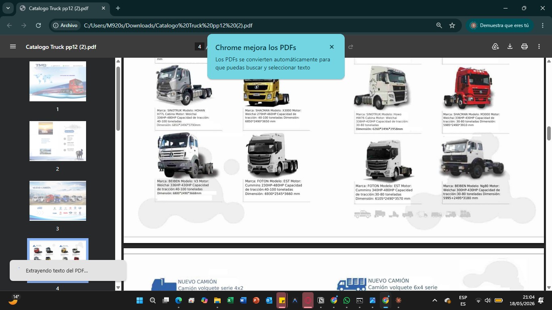Reload the page in Chrome
Viewport: 552px width, 310px height.
pyautogui.click(x=38, y=25)
